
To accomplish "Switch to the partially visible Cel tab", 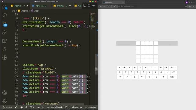I will (x=78, y=6).
